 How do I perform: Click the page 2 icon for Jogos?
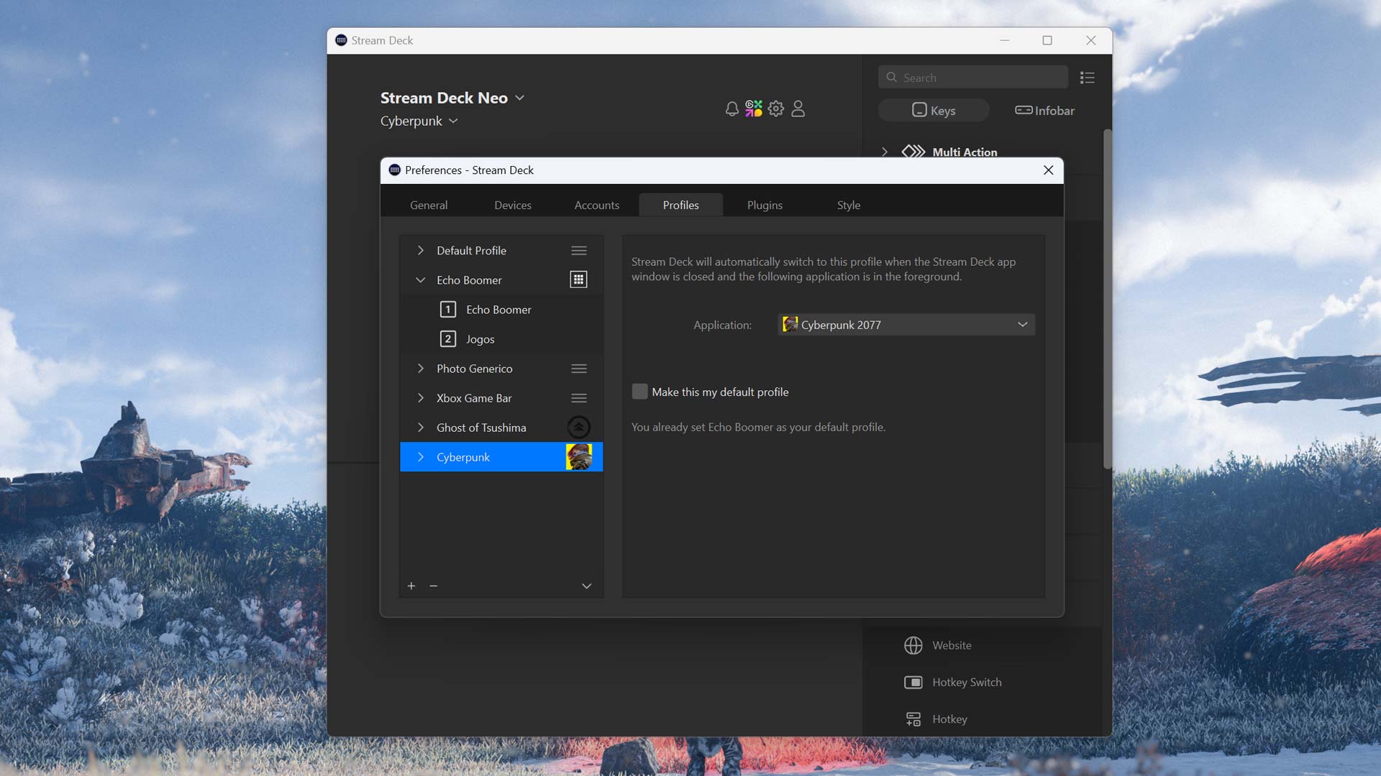[x=447, y=339]
